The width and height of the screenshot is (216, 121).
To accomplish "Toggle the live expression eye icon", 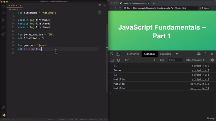I will 162,60.
